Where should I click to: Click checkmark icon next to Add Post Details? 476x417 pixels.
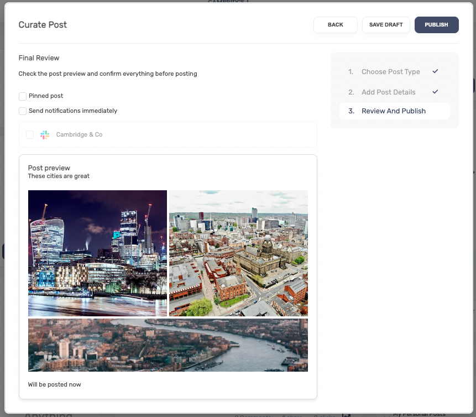435,92
